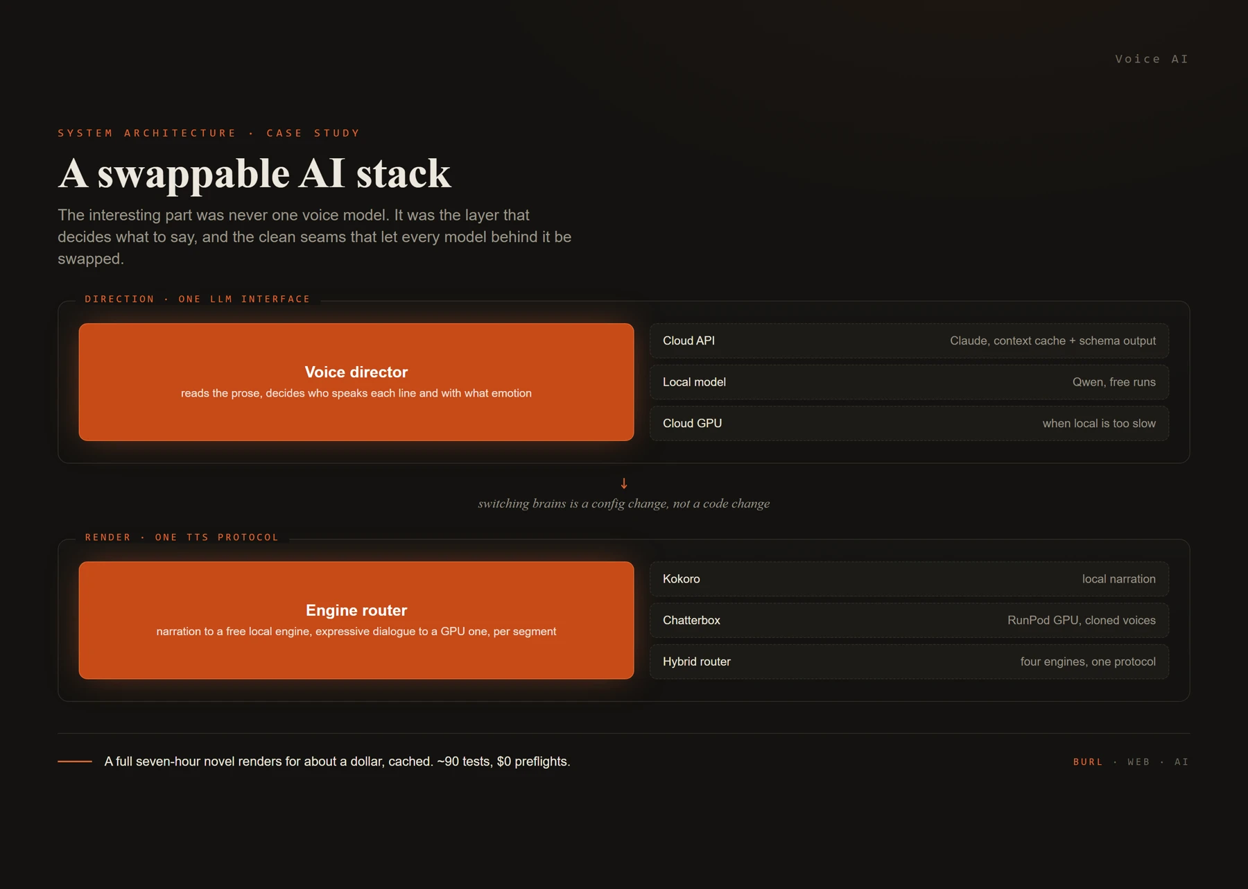1248x889 pixels.
Task: Click the orange down arrow between sections
Action: [x=624, y=483]
